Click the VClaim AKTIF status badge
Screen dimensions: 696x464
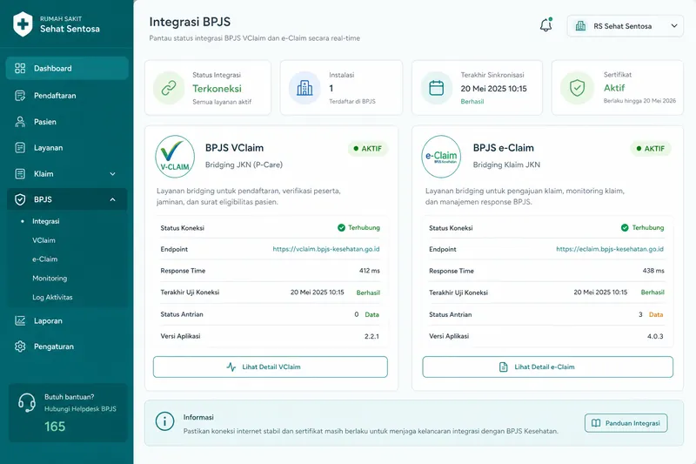pyautogui.click(x=367, y=148)
